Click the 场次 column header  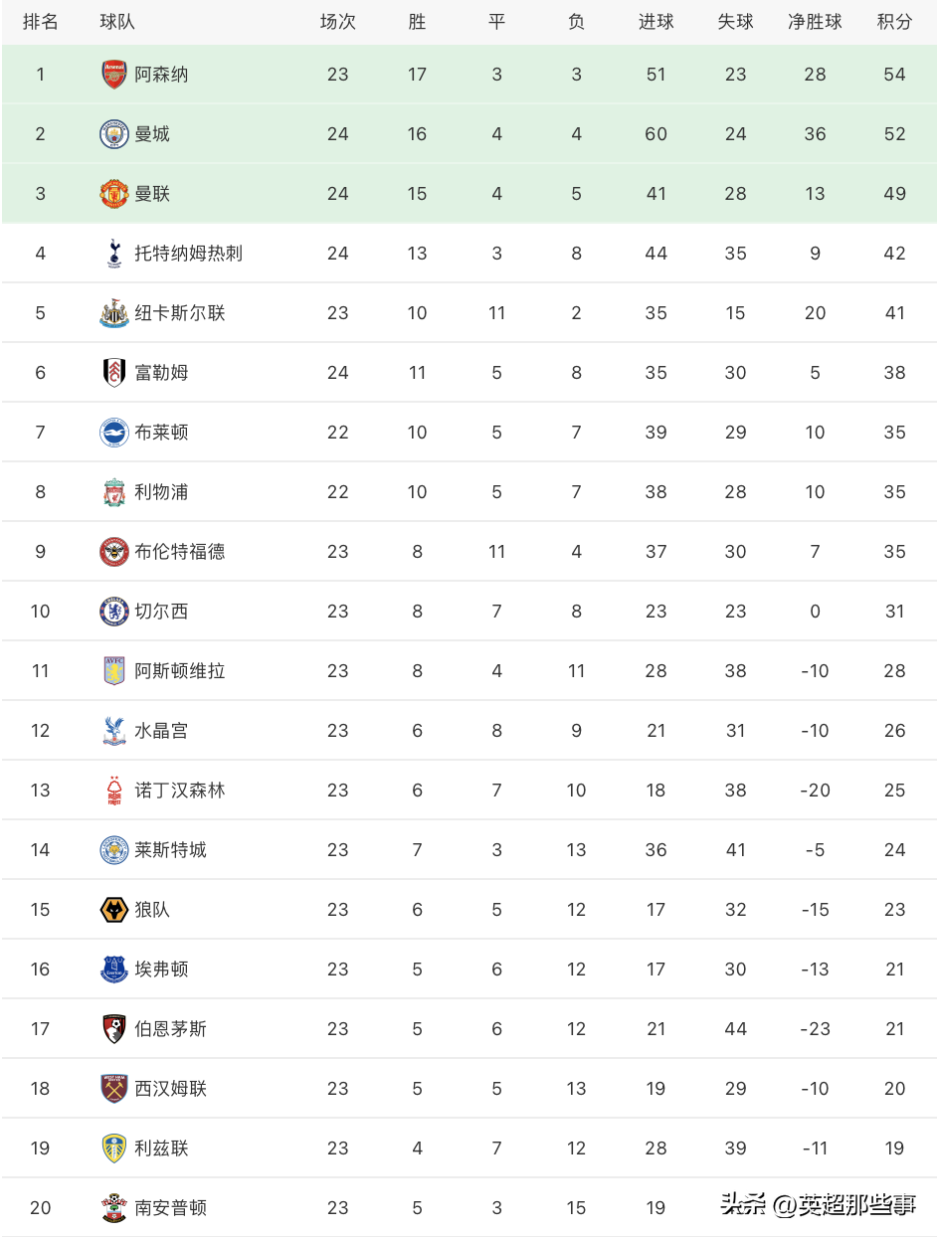point(337,22)
